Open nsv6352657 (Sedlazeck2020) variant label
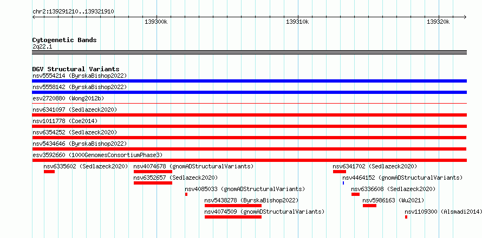Image resolution: width=482 pixels, height=238 pixels. pyautogui.click(x=175, y=178)
